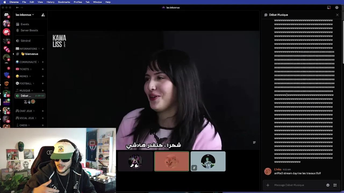Click the invite people icon beside server name

43,15
